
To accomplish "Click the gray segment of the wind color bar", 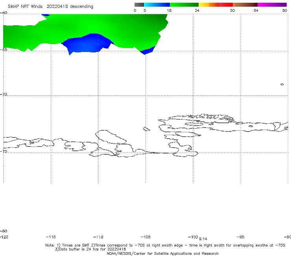I will coord(139,5).
